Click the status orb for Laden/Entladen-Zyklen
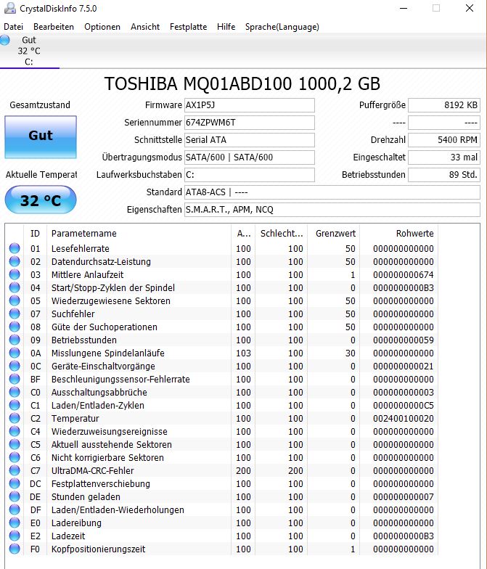The height and width of the screenshot is (569, 487). (x=15, y=405)
